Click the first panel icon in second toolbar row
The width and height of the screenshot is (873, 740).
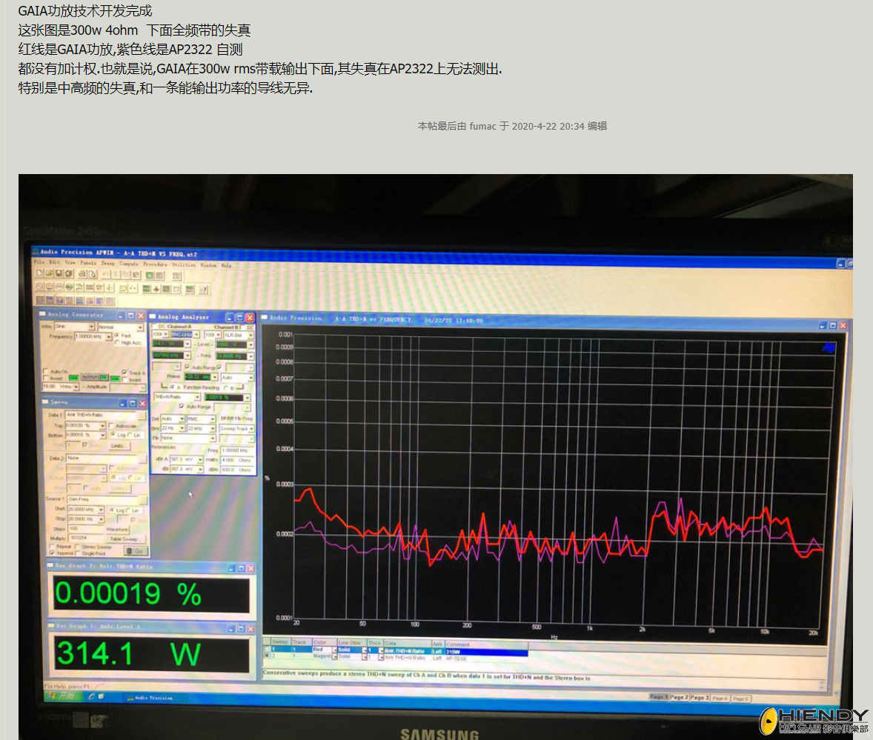[x=39, y=287]
